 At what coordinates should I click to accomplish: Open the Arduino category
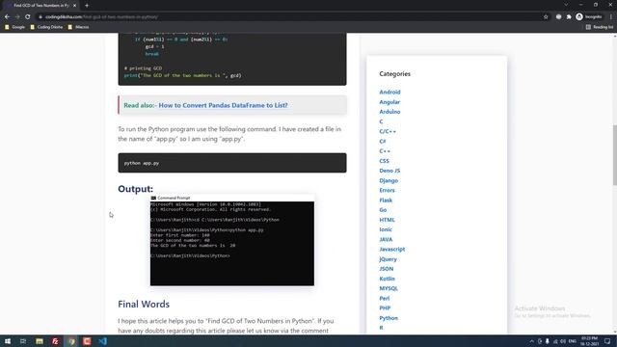point(389,112)
